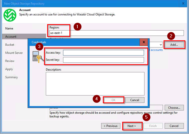Image resolution: width=189 pixels, height=134 pixels.
Task: Click into the Secret key field
Action: 103,60
